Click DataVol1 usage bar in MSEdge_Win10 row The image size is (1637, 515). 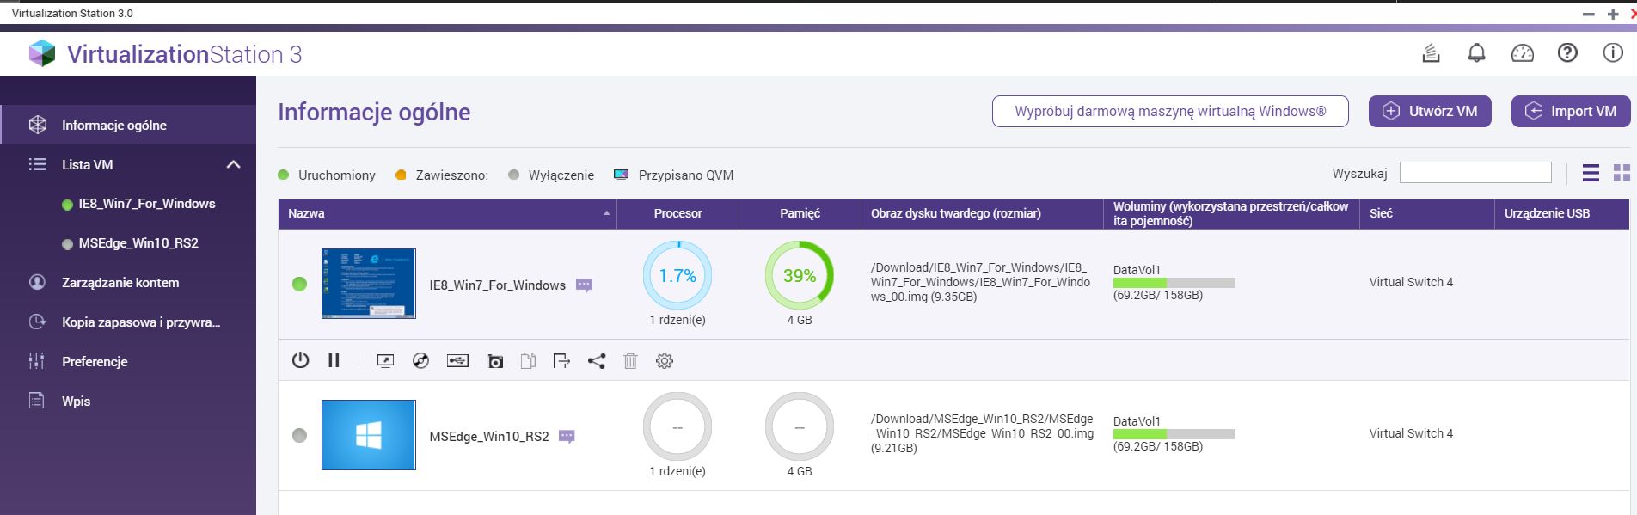point(1174,434)
